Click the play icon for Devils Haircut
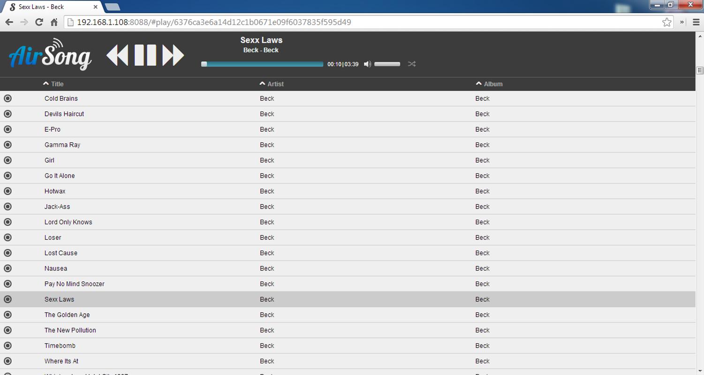704x375 pixels. click(8, 114)
